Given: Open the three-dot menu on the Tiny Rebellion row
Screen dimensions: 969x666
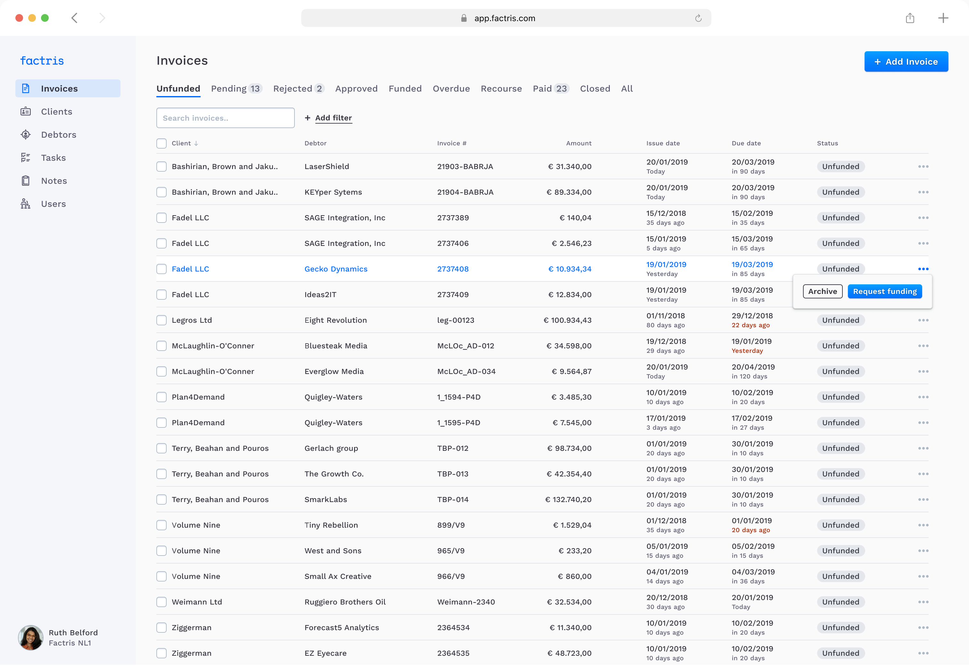Looking at the screenshot, I should pyautogui.click(x=923, y=525).
